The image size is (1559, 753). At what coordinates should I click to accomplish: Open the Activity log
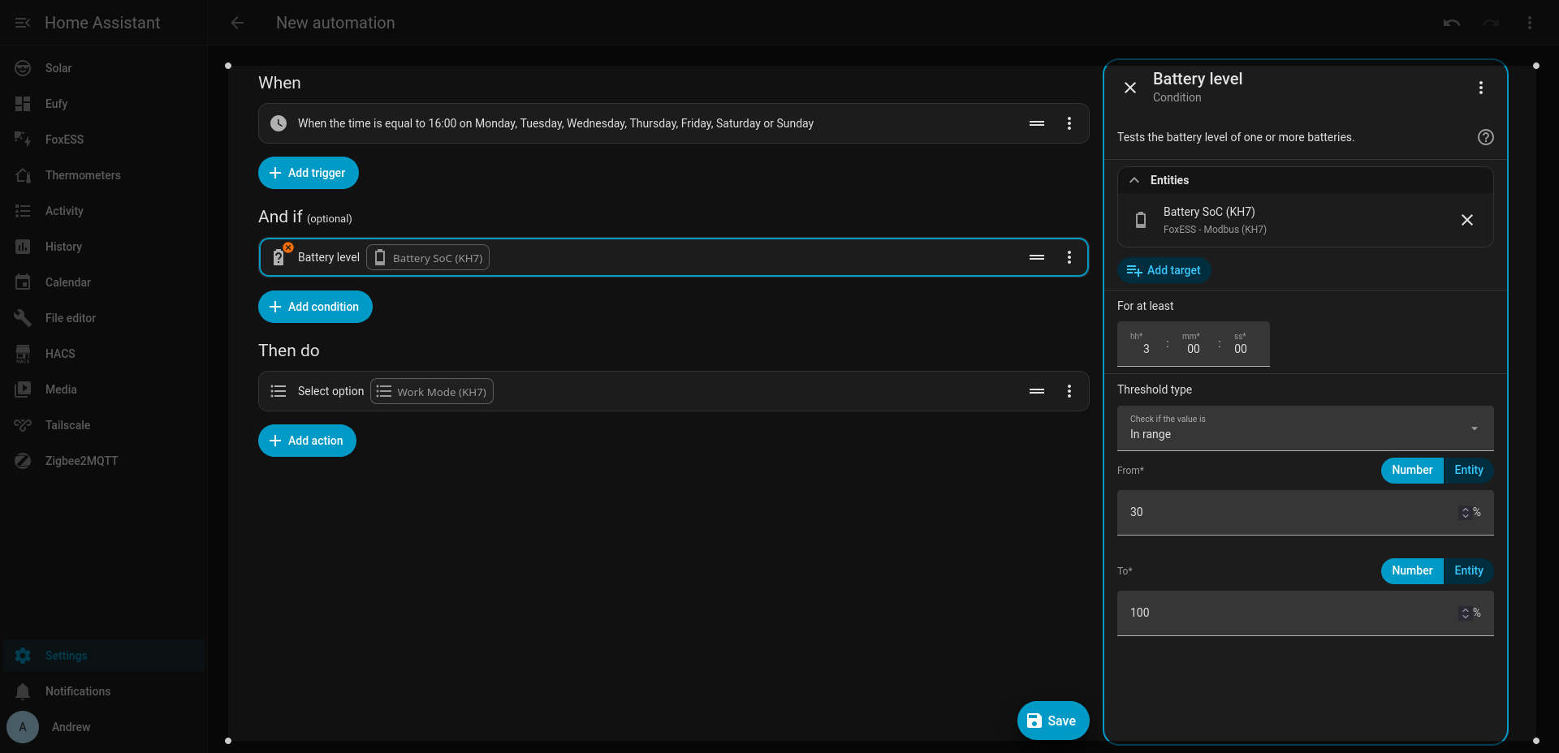(x=104, y=211)
